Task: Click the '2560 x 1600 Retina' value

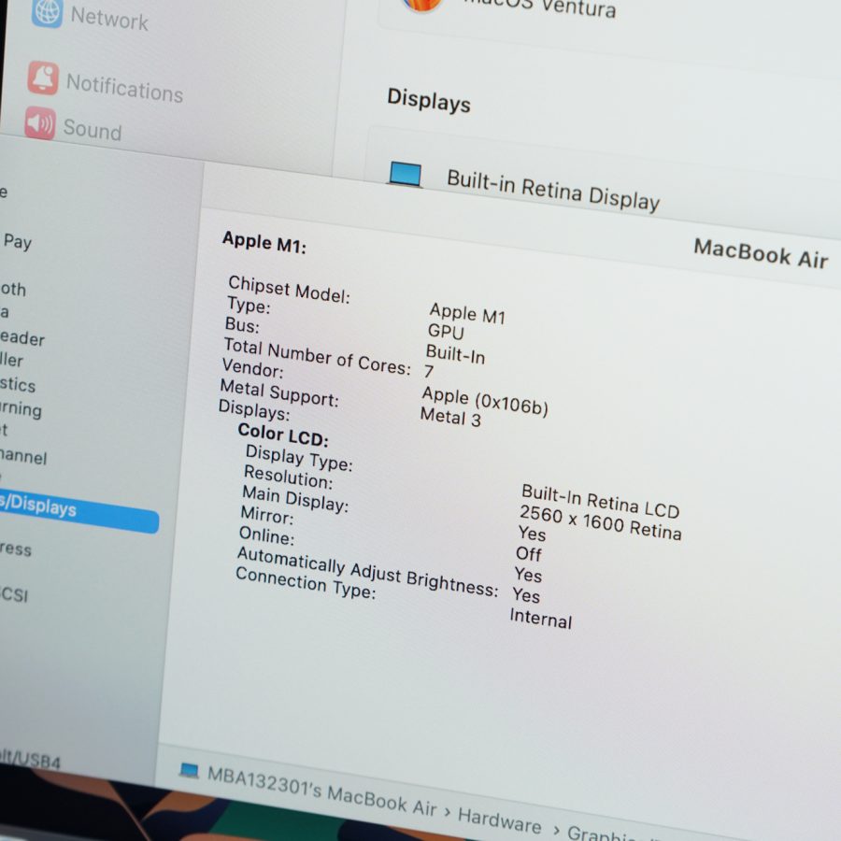Action: 600,523
